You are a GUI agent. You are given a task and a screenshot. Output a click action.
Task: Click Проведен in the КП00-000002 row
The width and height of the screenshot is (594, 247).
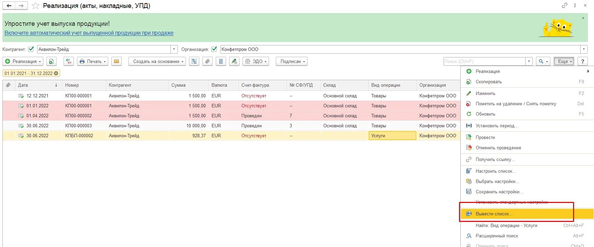[x=251, y=116]
